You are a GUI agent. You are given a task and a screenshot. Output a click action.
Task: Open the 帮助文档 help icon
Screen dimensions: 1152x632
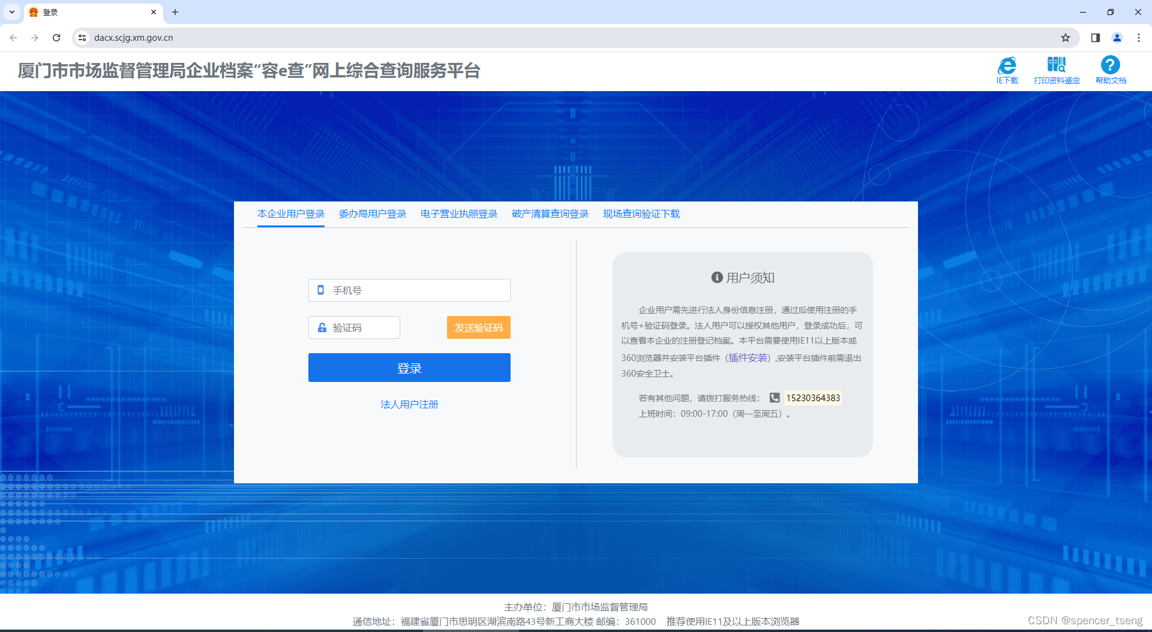[1111, 65]
